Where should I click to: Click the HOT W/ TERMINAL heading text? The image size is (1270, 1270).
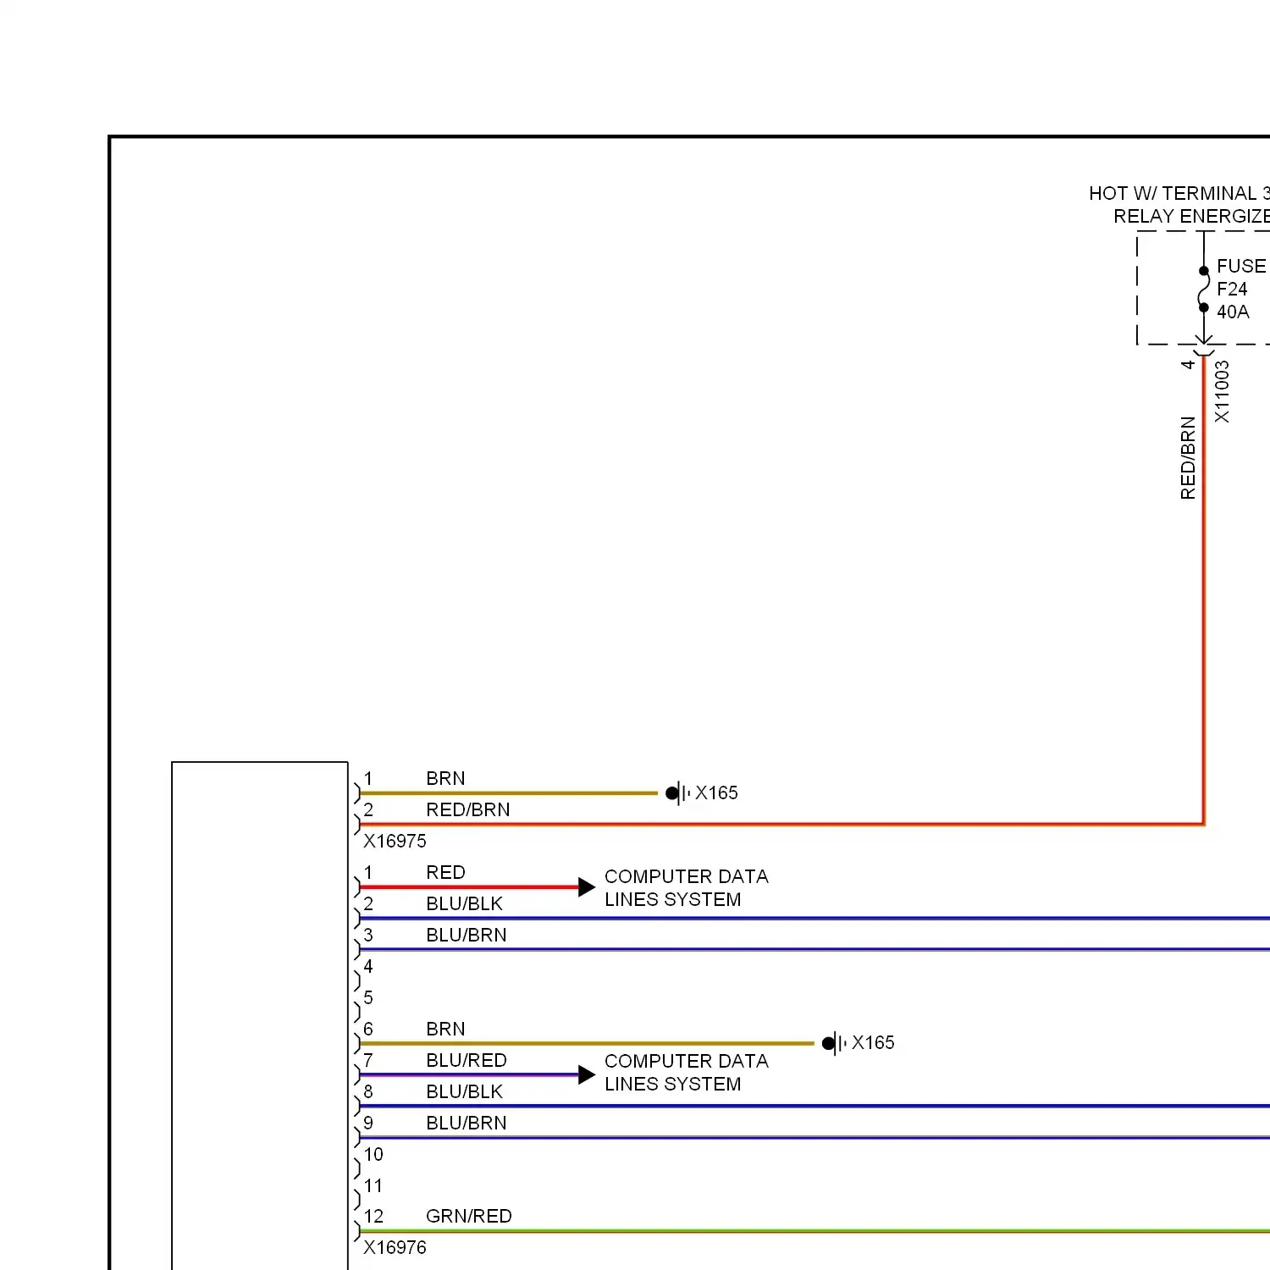pos(1179,204)
